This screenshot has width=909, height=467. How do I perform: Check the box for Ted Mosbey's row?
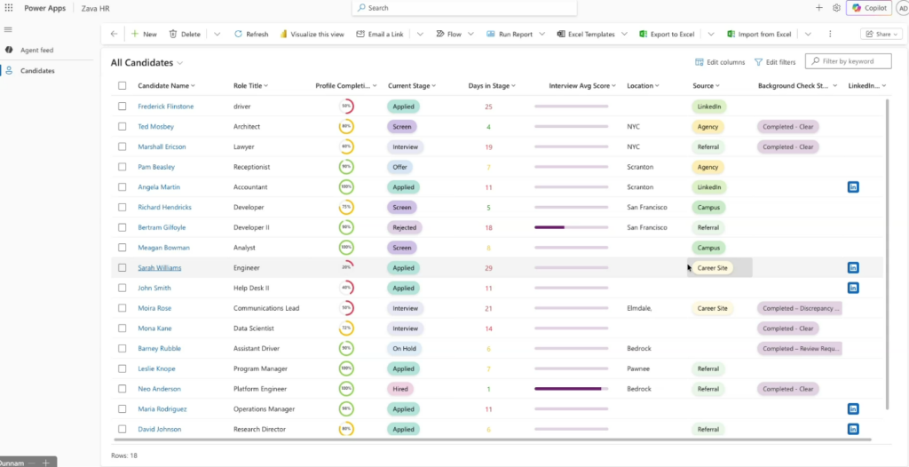pos(123,127)
